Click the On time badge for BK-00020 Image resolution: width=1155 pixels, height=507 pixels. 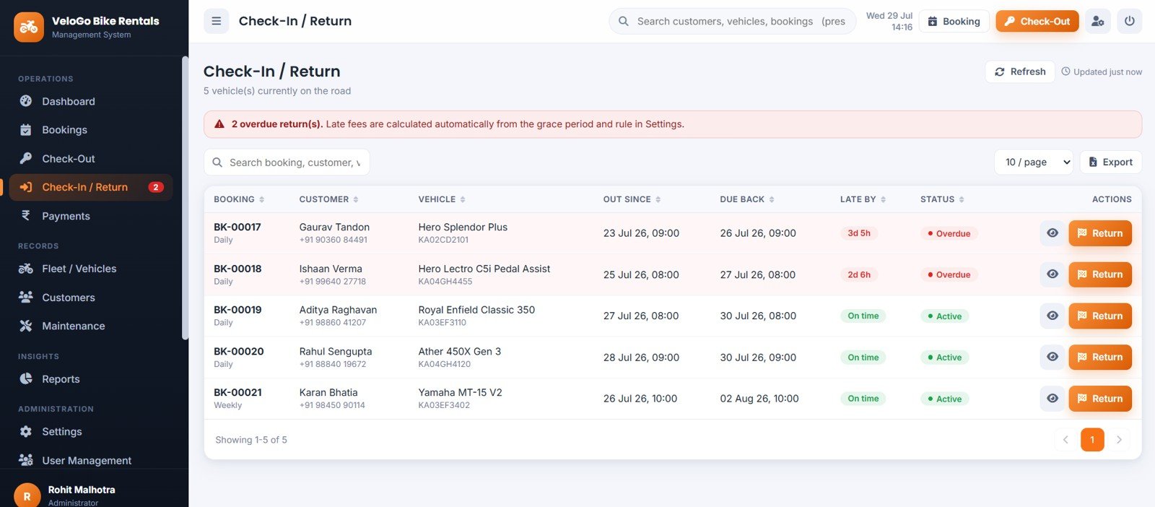click(863, 357)
